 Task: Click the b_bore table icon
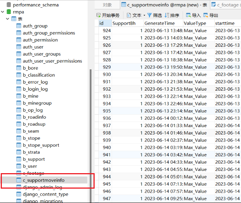pos(18,68)
